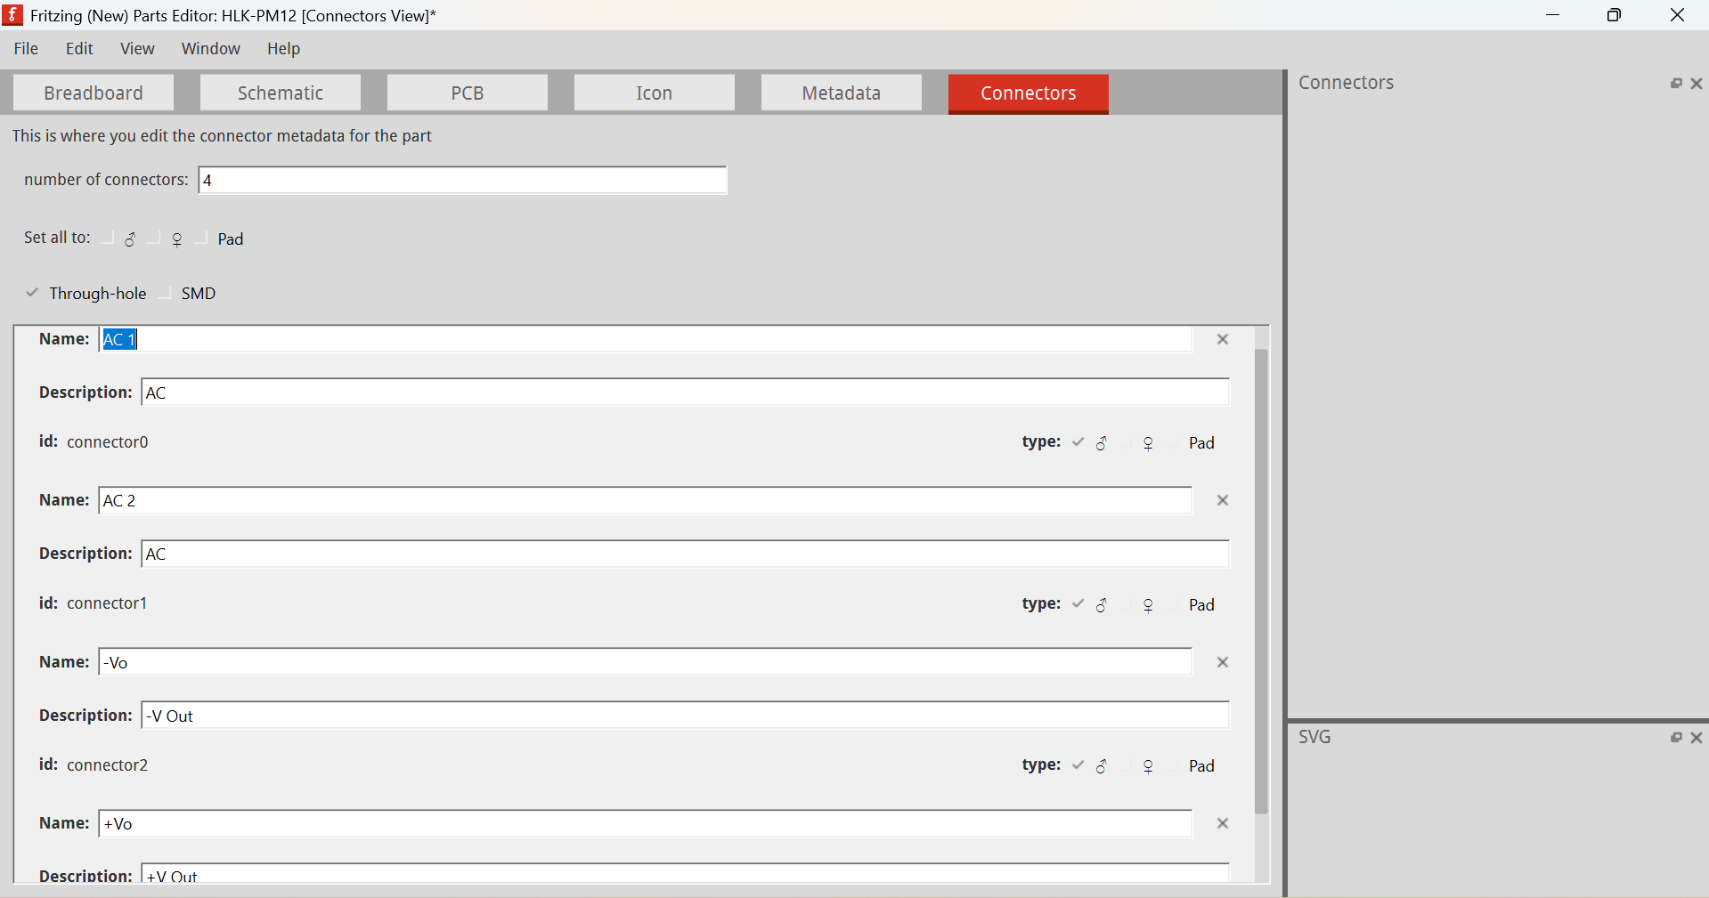Float the SVG dock panel
The image size is (1709, 898).
[1676, 738]
